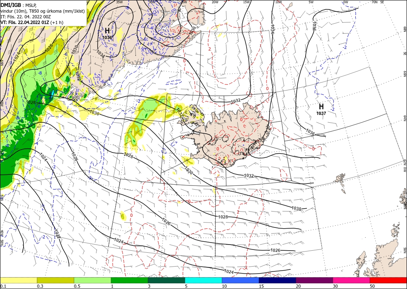This screenshot has height=289, width=407.
Task: Select the red 50+ legend swatch
Action: [x=388, y=280]
